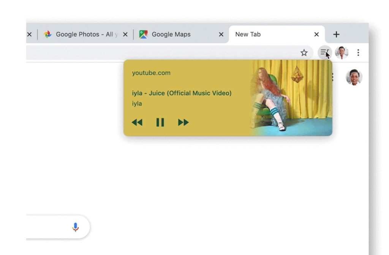The width and height of the screenshot is (389, 255).
Task: Click the profile picture on the New Tab page
Action: point(354,77)
